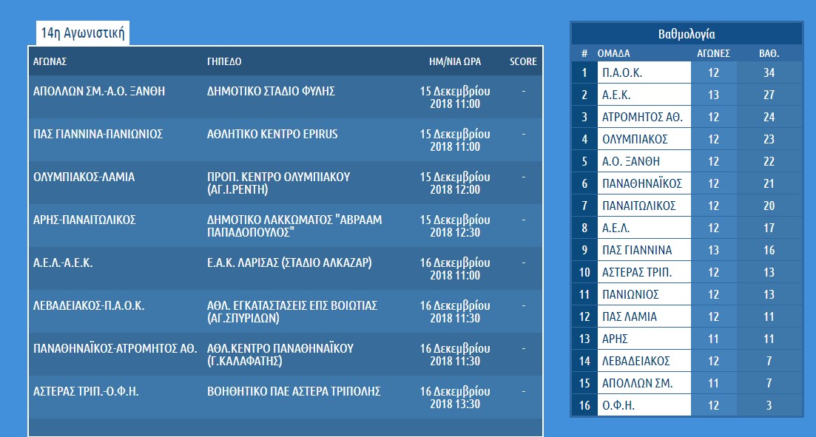Click the ΒΑΘ. standings header
Screen dimensions: 816x437
769,53
